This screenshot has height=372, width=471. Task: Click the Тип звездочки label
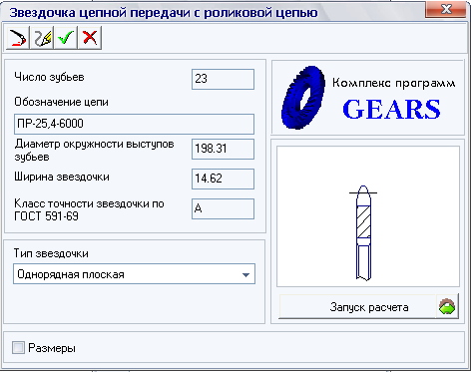(x=51, y=253)
